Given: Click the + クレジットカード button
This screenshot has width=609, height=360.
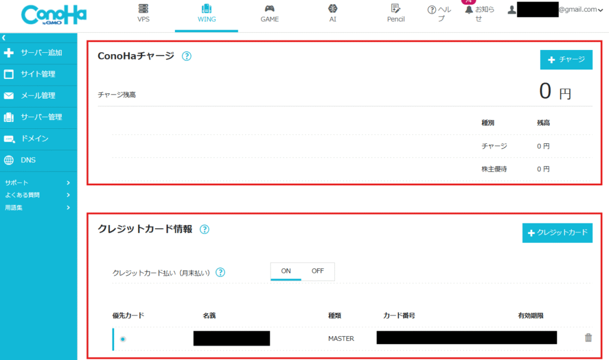Looking at the screenshot, I should [557, 233].
